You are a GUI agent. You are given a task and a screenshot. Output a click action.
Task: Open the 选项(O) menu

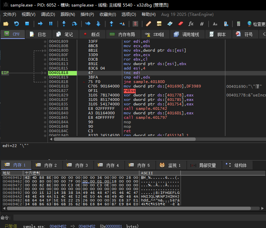tap(129, 14)
